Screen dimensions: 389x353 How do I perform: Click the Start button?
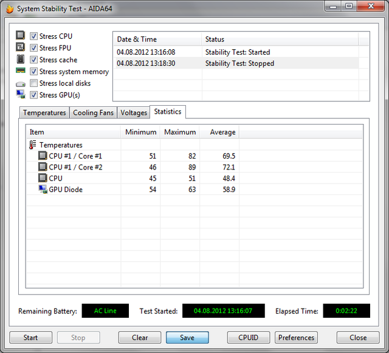point(31,337)
